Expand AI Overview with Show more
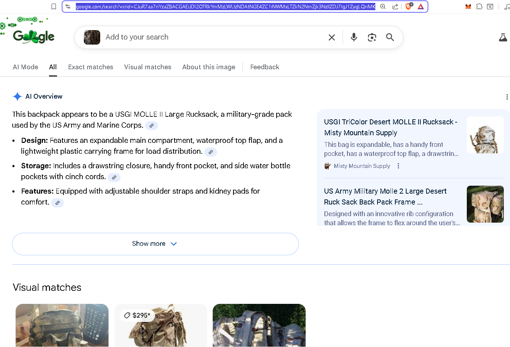Image resolution: width=510 pixels, height=347 pixels. (155, 244)
